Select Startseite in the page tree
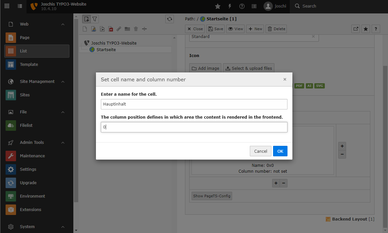The image size is (388, 233). click(106, 50)
